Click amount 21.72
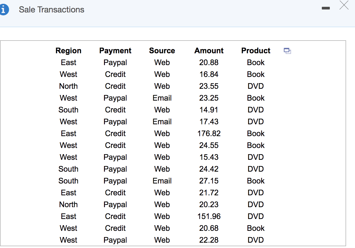 click(x=209, y=193)
